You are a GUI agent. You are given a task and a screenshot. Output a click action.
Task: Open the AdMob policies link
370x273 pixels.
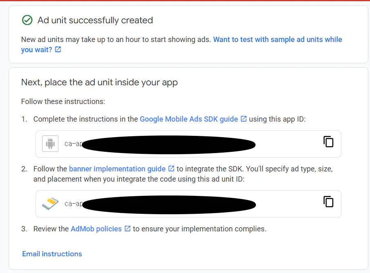[96, 229]
